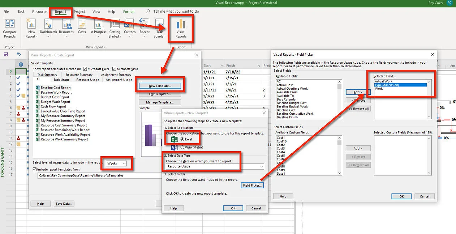Open the Custom reports menu
The image size is (456, 234).
click(130, 29)
